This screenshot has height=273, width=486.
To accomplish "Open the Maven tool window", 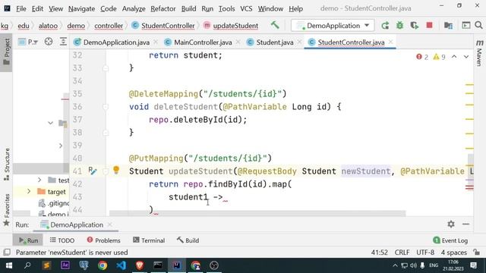I will pos(479,52).
